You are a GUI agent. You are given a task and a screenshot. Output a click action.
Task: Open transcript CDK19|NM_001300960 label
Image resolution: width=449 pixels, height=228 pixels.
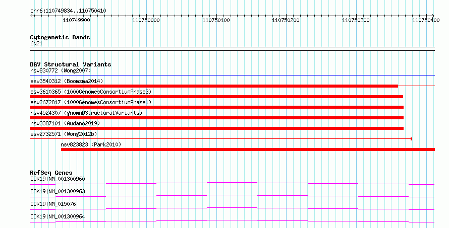coord(58,179)
